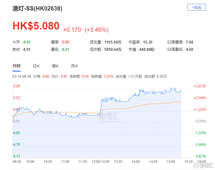Click the 格隆汇 logo in the bottom corner
This screenshot has width=215, height=170.
click(x=203, y=165)
